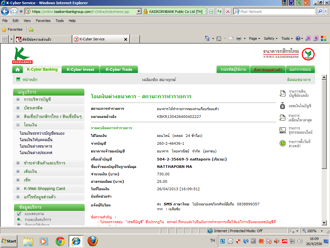Screen dimensions: 330x248
Task: Close the K-Cyber Service tab
Action: (x=126, y=39)
